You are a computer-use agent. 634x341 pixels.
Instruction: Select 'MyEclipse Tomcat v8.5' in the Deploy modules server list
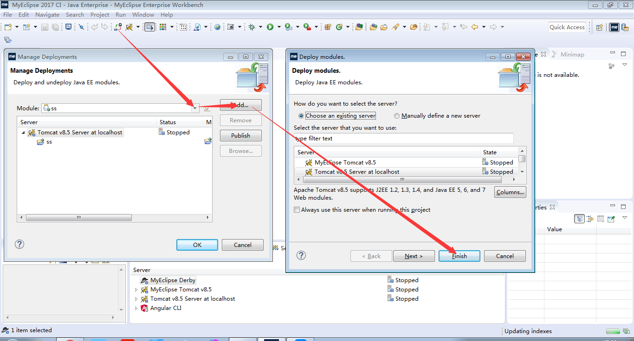click(345, 163)
